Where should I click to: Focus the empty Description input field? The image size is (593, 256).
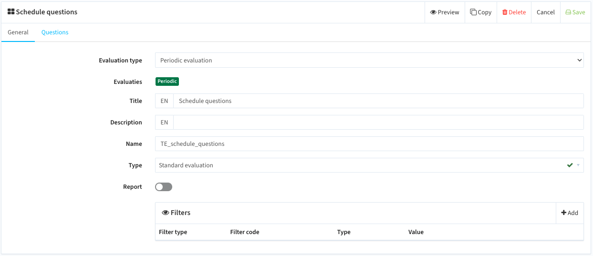point(378,122)
